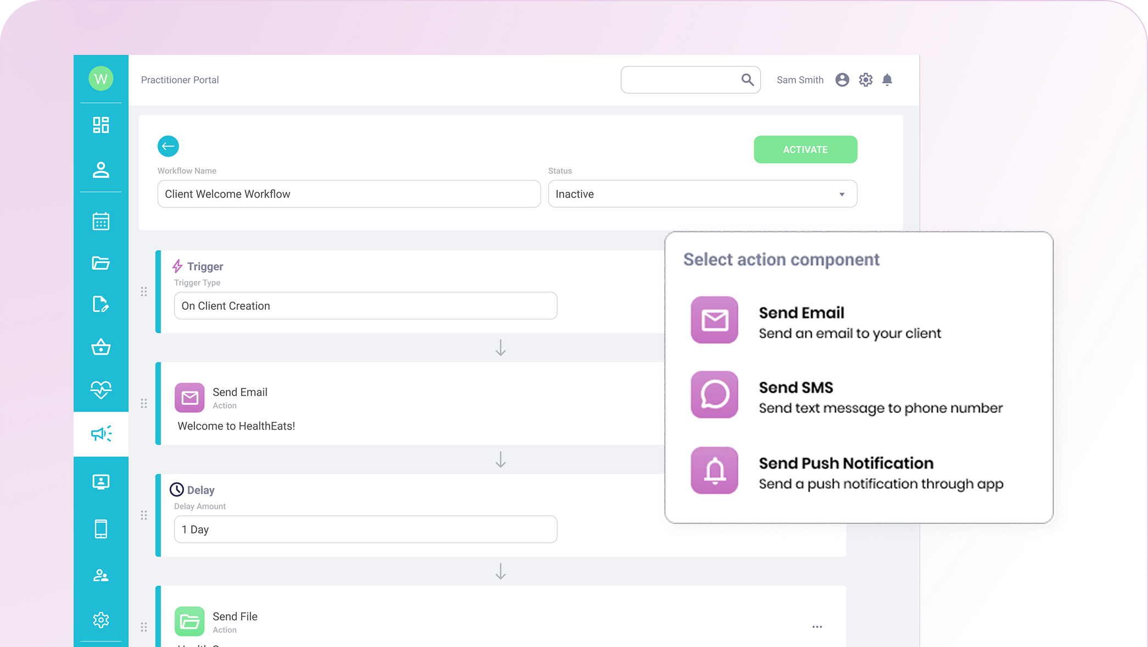Screen dimensions: 1148x647
Task: Open the Send File three-dot menu
Action: coord(817,627)
